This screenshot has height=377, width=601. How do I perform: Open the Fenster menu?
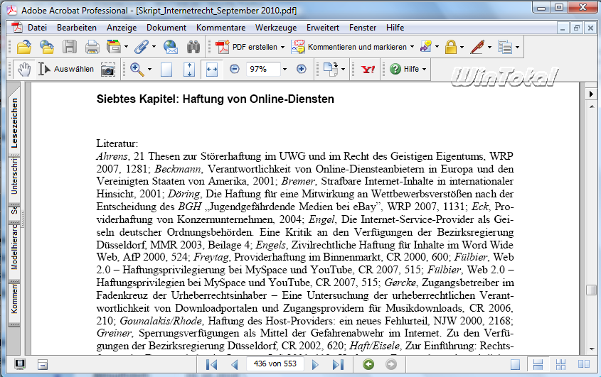(363, 28)
